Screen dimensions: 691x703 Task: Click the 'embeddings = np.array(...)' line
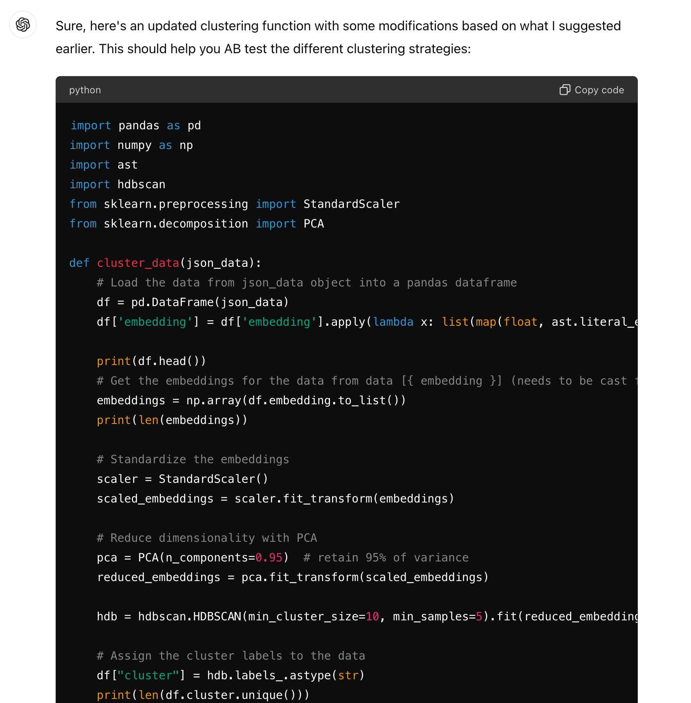coord(251,401)
